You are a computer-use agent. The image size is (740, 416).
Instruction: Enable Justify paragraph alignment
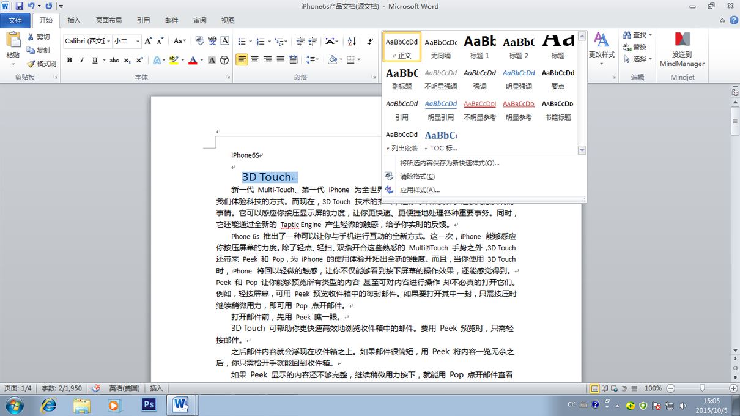tap(280, 60)
